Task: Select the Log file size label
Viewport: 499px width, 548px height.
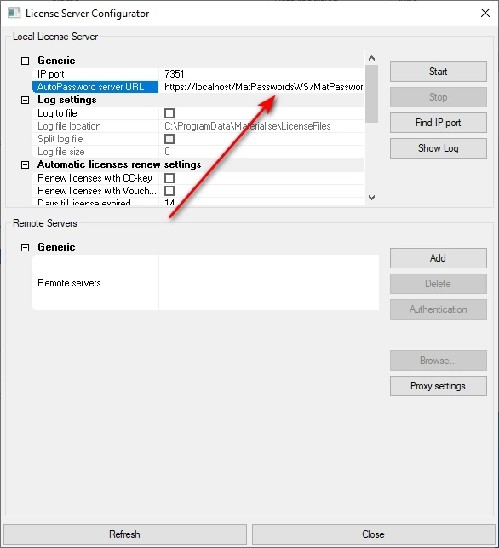Action: (x=61, y=152)
